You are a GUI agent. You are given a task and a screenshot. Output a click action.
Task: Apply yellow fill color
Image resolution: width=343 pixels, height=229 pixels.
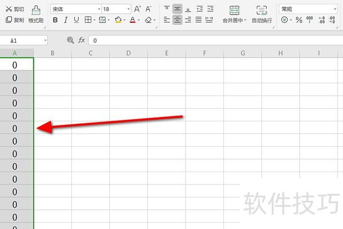(118, 20)
